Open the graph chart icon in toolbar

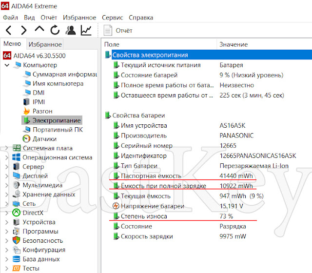[86, 30]
